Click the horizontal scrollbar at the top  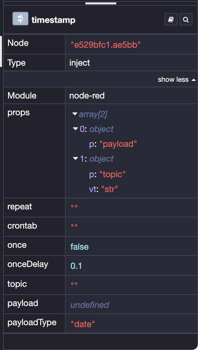[101, 4]
